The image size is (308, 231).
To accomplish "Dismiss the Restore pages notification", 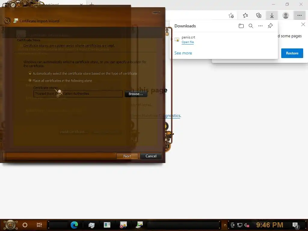I will coord(303,24).
